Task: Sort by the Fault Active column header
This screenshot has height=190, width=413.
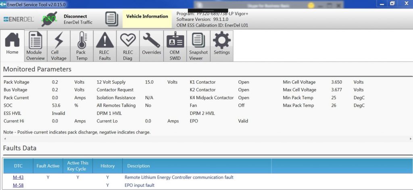Action: 48,166
